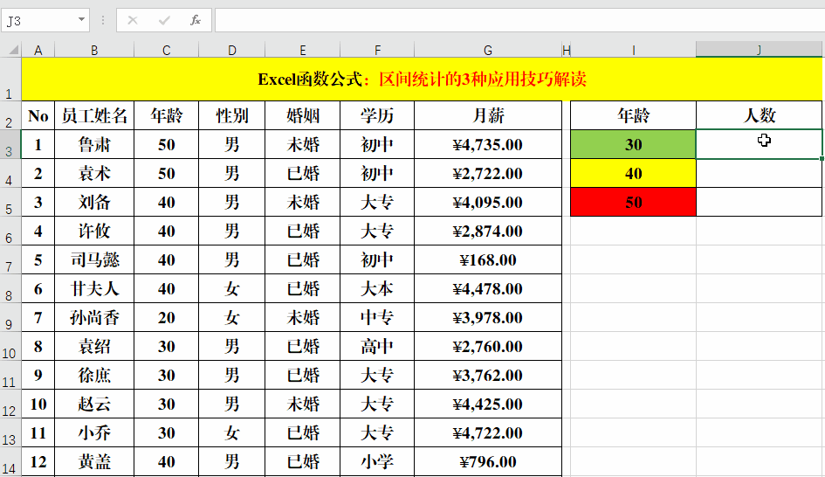Image resolution: width=825 pixels, height=477 pixels.
Task: Click the Name Box showing J3
Action: pos(38,21)
